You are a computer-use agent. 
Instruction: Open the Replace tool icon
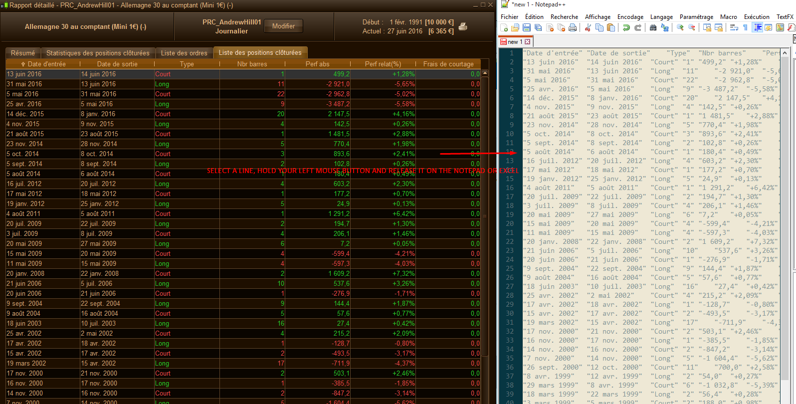665,28
